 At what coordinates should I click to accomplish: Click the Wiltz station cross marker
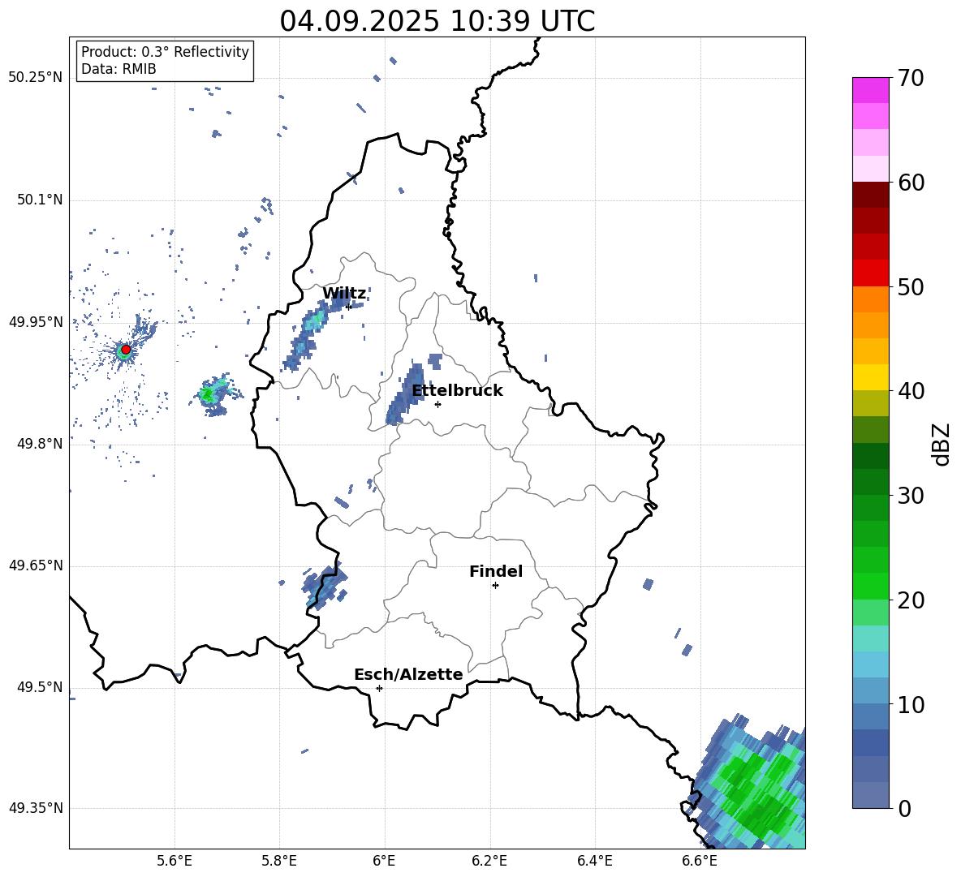point(349,307)
